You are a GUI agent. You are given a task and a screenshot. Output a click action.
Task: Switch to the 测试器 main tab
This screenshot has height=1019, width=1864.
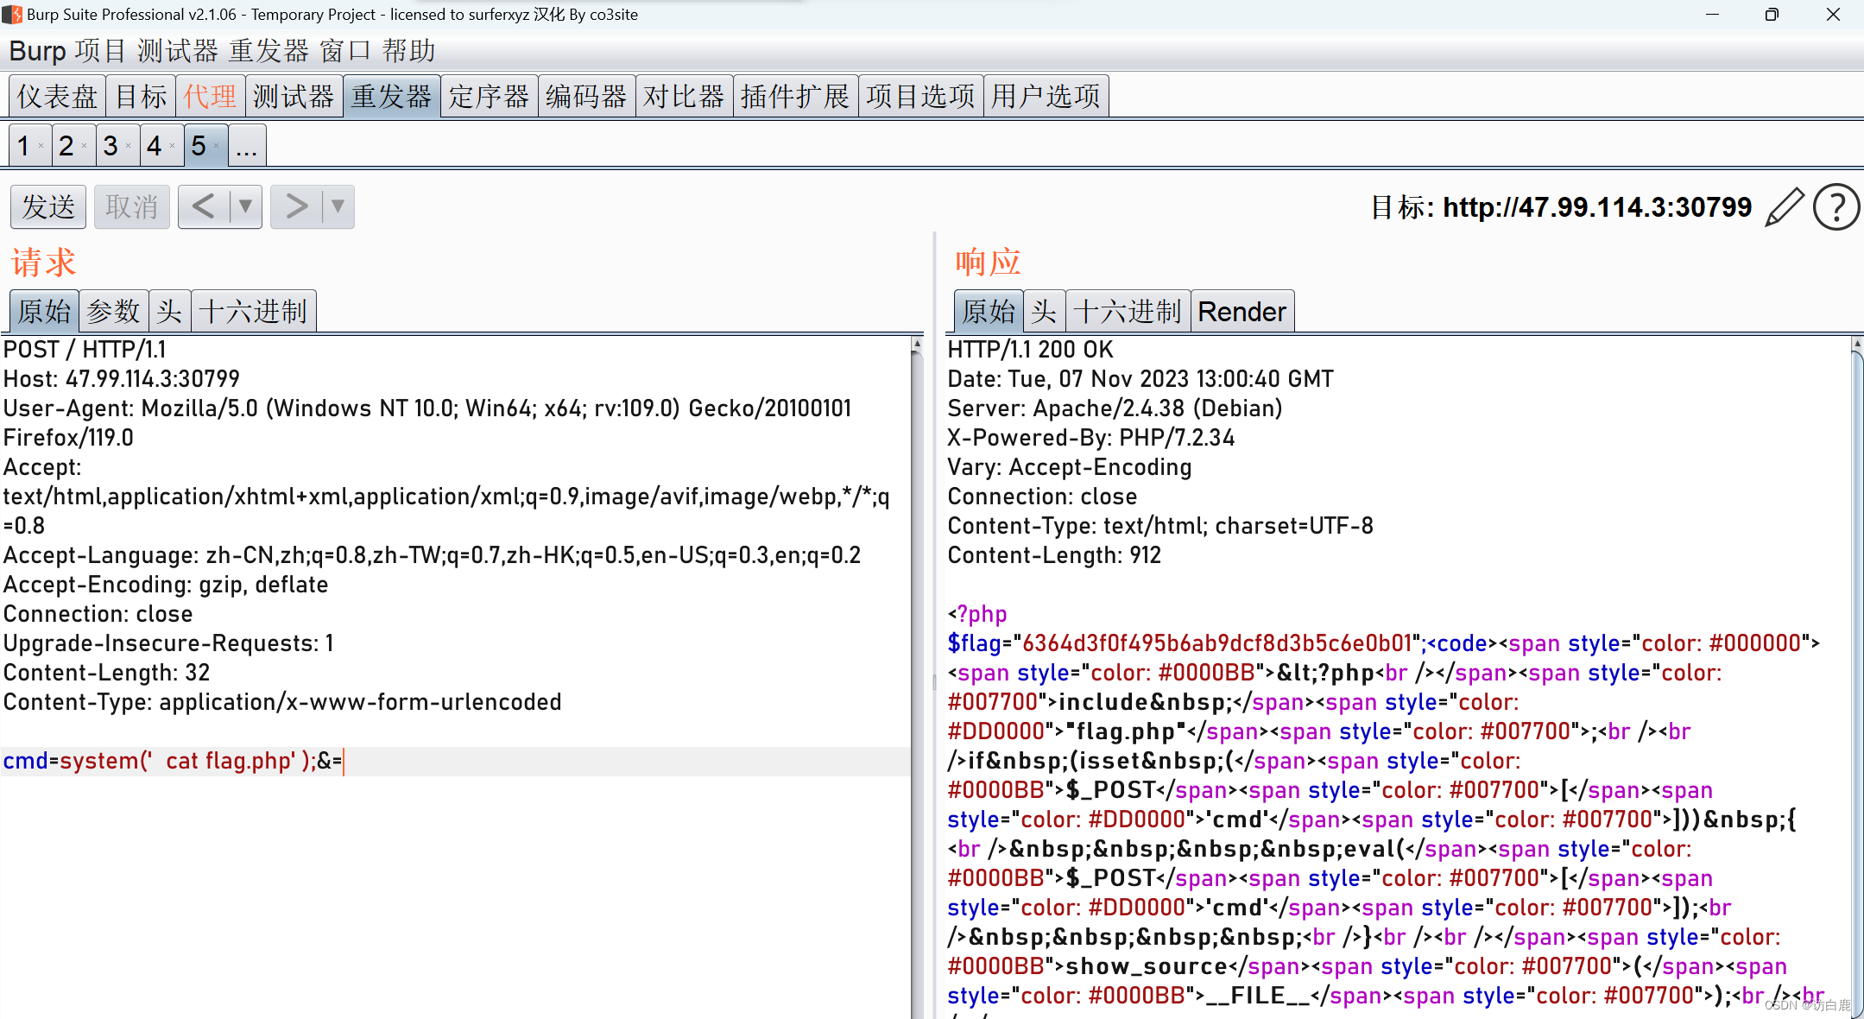tap(294, 96)
